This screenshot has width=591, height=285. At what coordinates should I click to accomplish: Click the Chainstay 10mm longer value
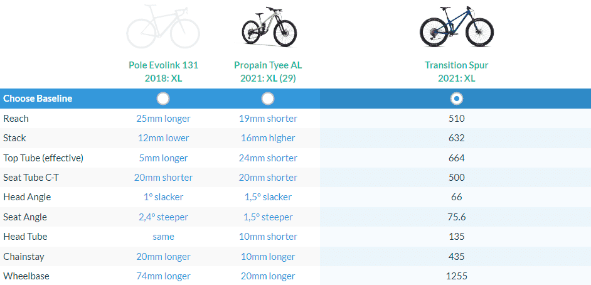268,256
